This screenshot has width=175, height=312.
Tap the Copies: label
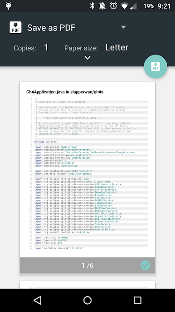click(25, 48)
